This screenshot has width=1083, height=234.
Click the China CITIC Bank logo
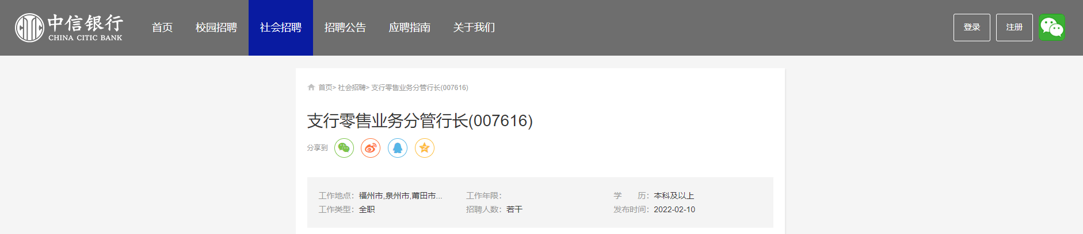coord(69,28)
